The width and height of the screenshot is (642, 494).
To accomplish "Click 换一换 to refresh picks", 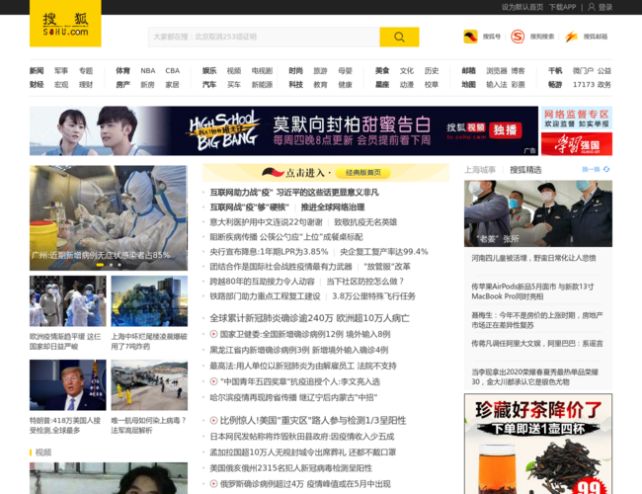I will (593, 170).
